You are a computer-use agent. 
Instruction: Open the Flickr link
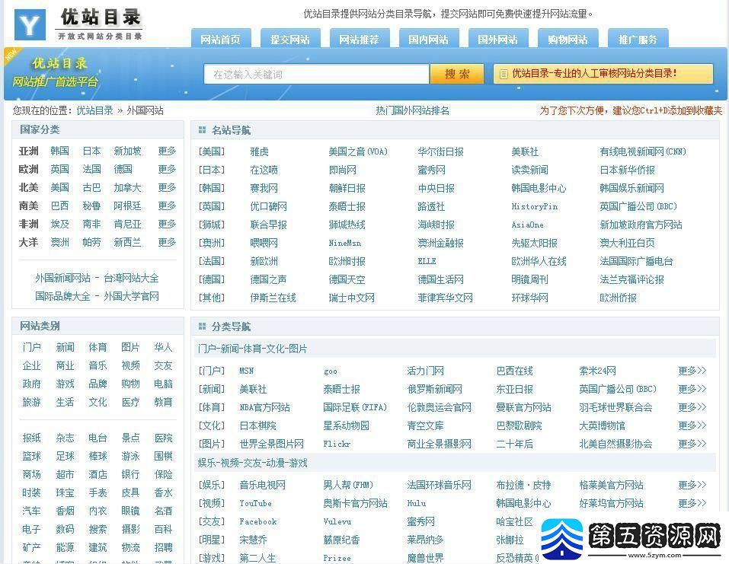click(337, 444)
